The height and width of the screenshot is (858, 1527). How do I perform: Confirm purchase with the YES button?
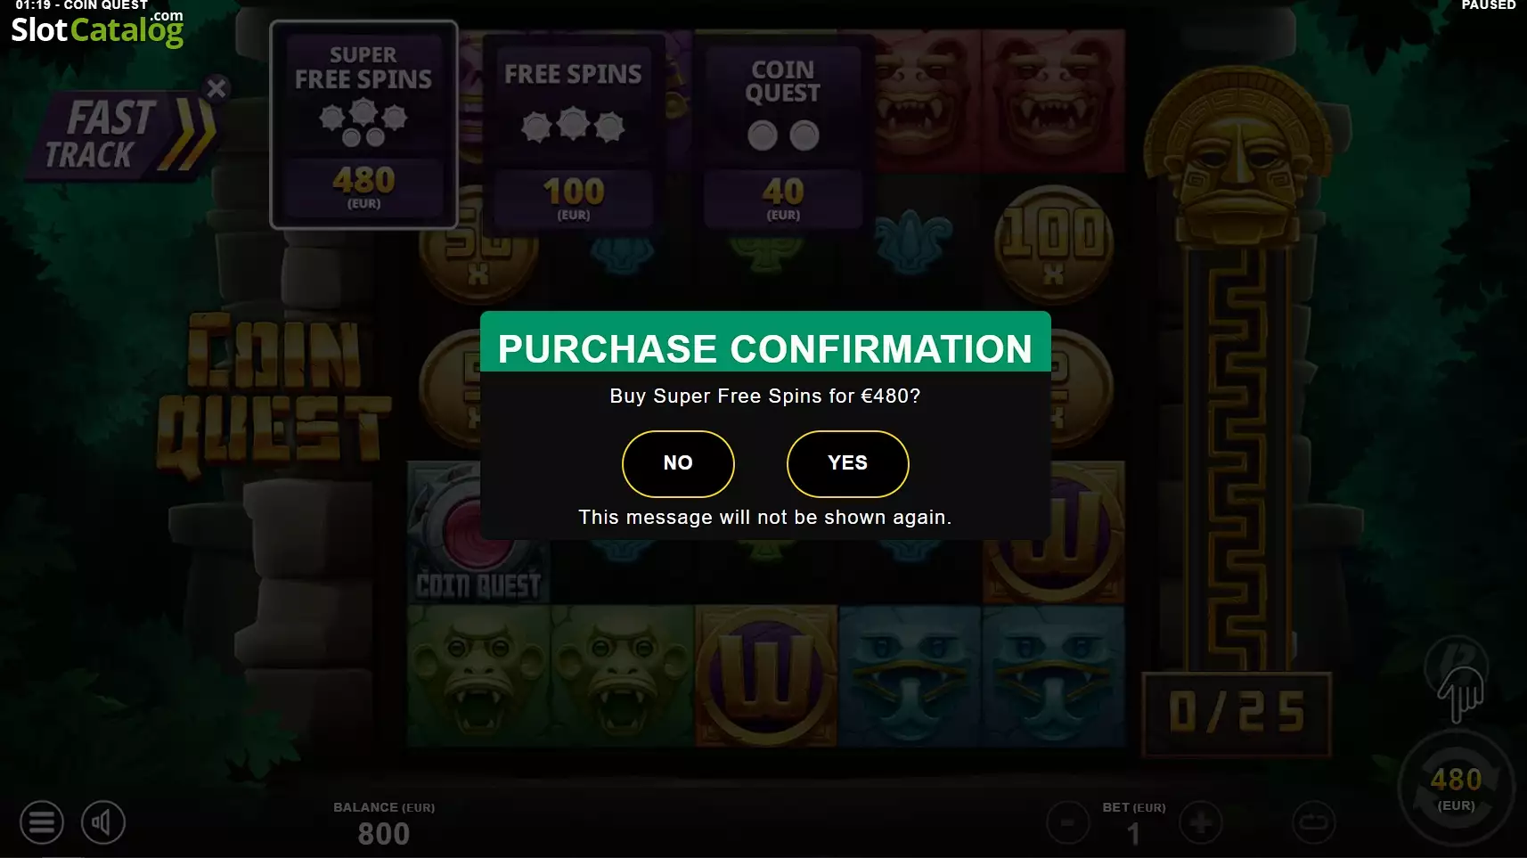(x=847, y=463)
